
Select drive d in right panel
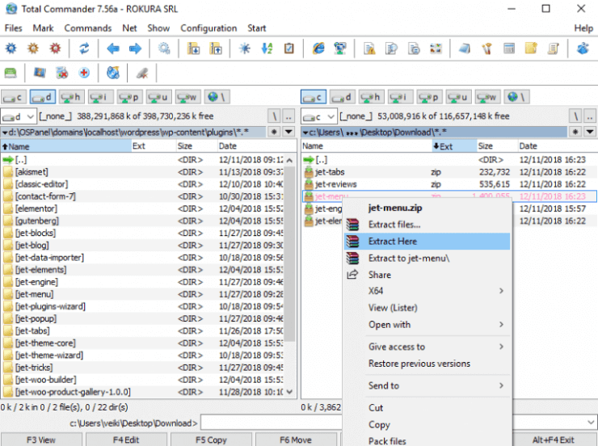click(x=343, y=97)
